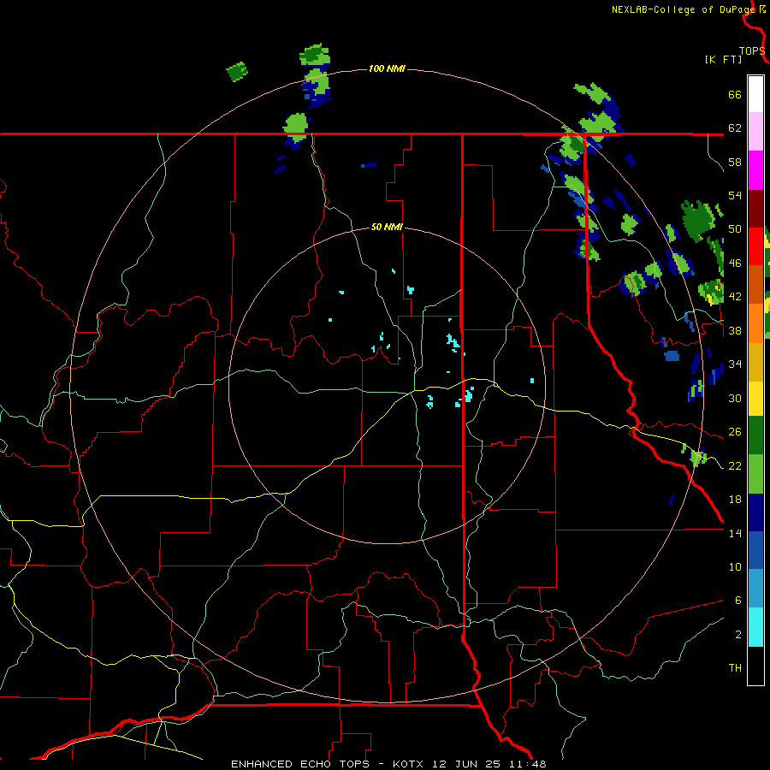Select the bright red legend swatch

pos(755,246)
